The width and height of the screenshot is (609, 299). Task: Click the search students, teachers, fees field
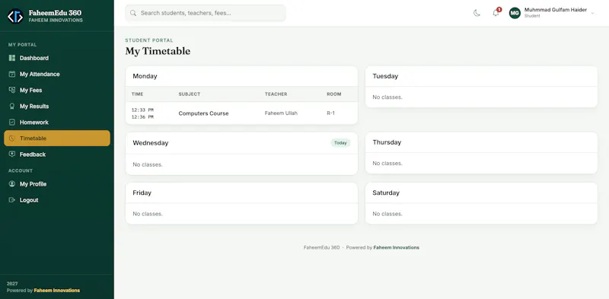click(206, 13)
